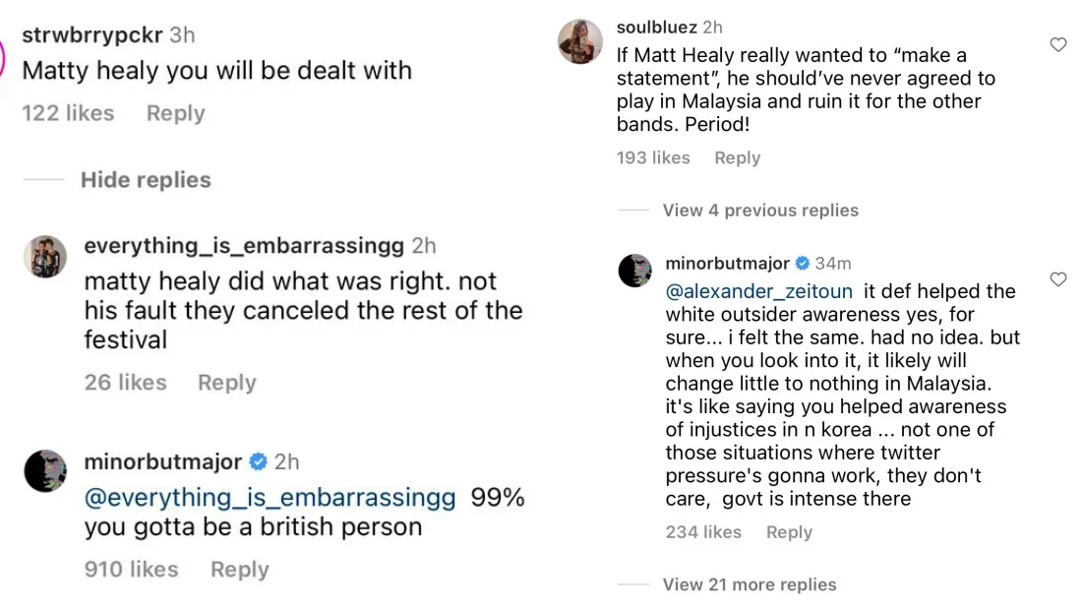Open strwbrrypckr's username link
1082x610 pixels.
pos(93,34)
